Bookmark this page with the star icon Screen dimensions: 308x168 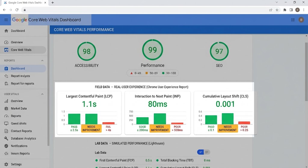277,10
